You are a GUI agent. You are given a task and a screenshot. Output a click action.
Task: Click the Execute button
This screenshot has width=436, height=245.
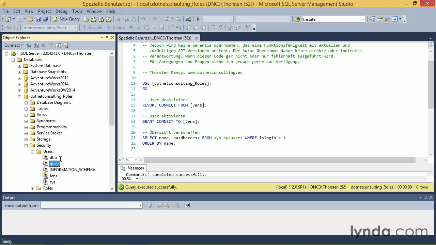point(92,28)
